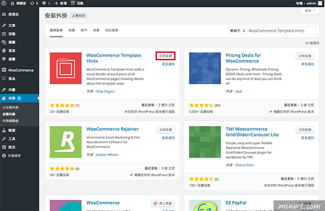The image size is (325, 211).
Task: Click the plus 新增 item in admin bar
Action: [60, 3]
